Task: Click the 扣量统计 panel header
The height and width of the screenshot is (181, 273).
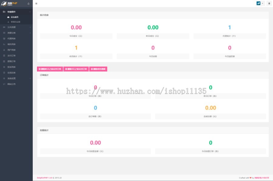Action: pos(153,130)
